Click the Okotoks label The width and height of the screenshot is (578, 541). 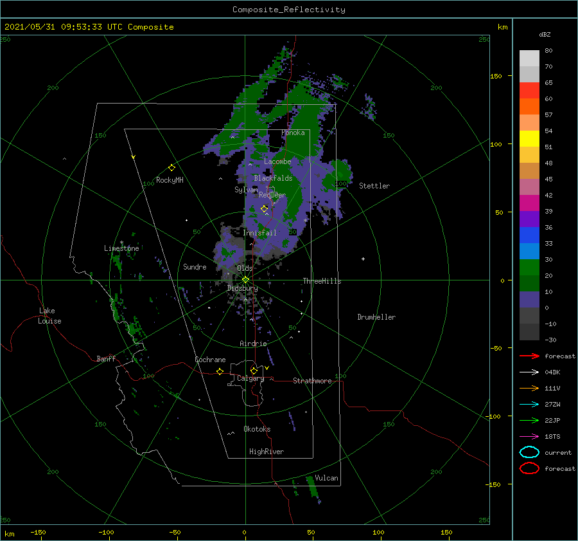click(258, 429)
